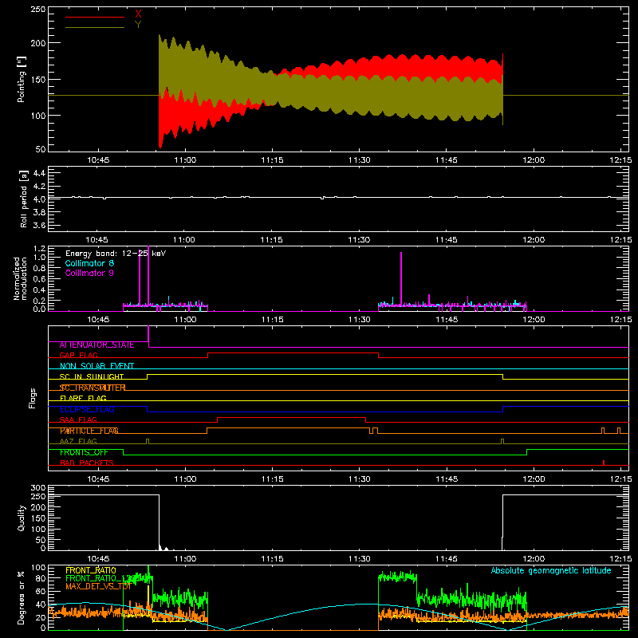The image size is (638, 638).
Task: Click the FRONTS_OFF flag label
Action: click(x=84, y=452)
